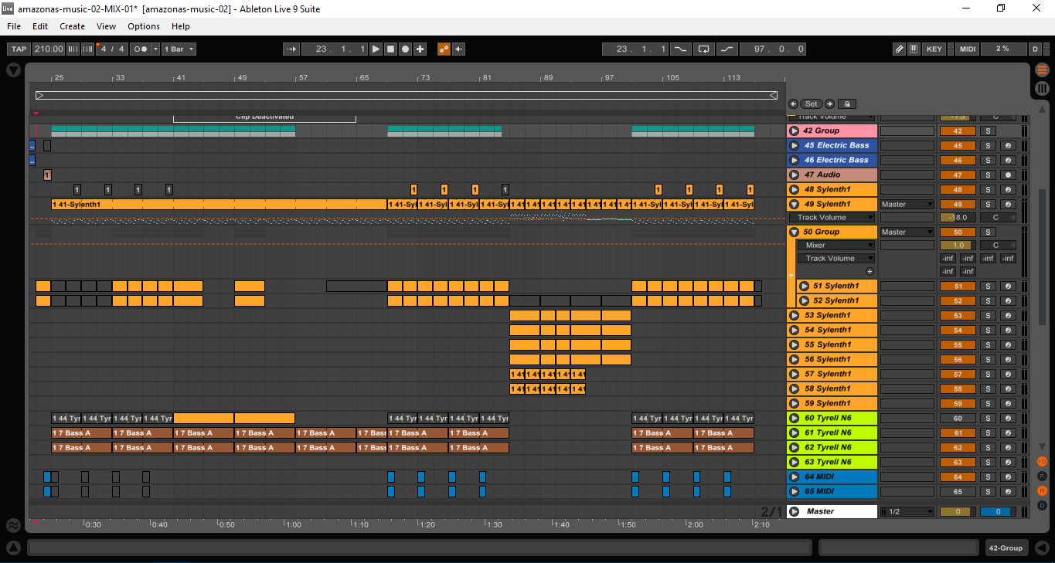Fold the 49 Sylenth1 track
This screenshot has width=1055, height=563.
(795, 205)
